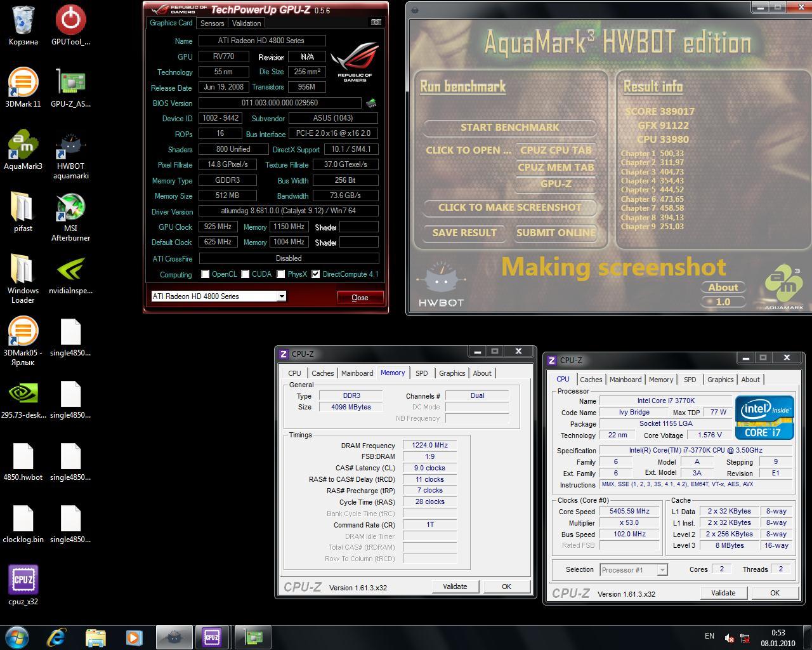812x650 pixels.
Task: Open the HWBOT aquamark desktop shortcut
Action: click(70, 155)
